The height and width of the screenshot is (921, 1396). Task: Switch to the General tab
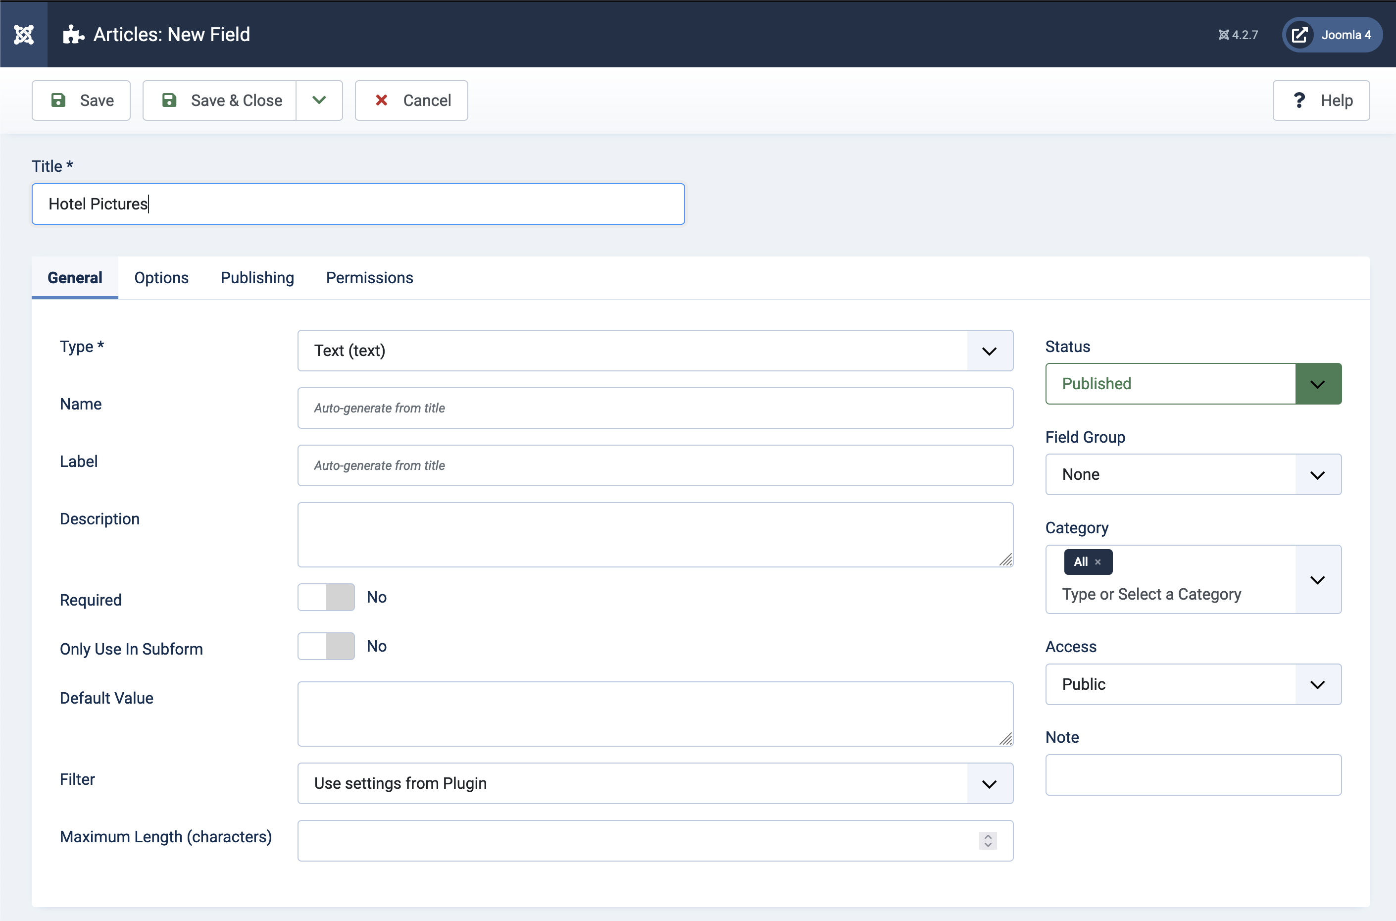pyautogui.click(x=75, y=278)
